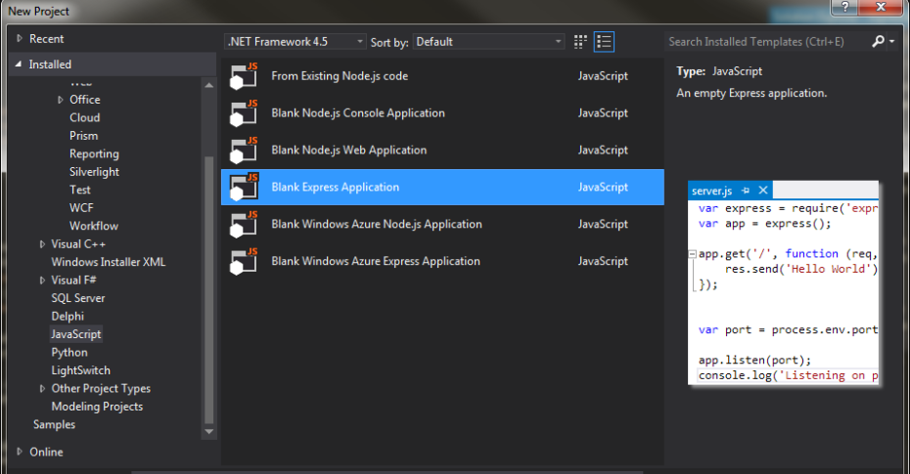Expand the Visual F# tree node arrow
The height and width of the screenshot is (474, 910).
coord(42,280)
